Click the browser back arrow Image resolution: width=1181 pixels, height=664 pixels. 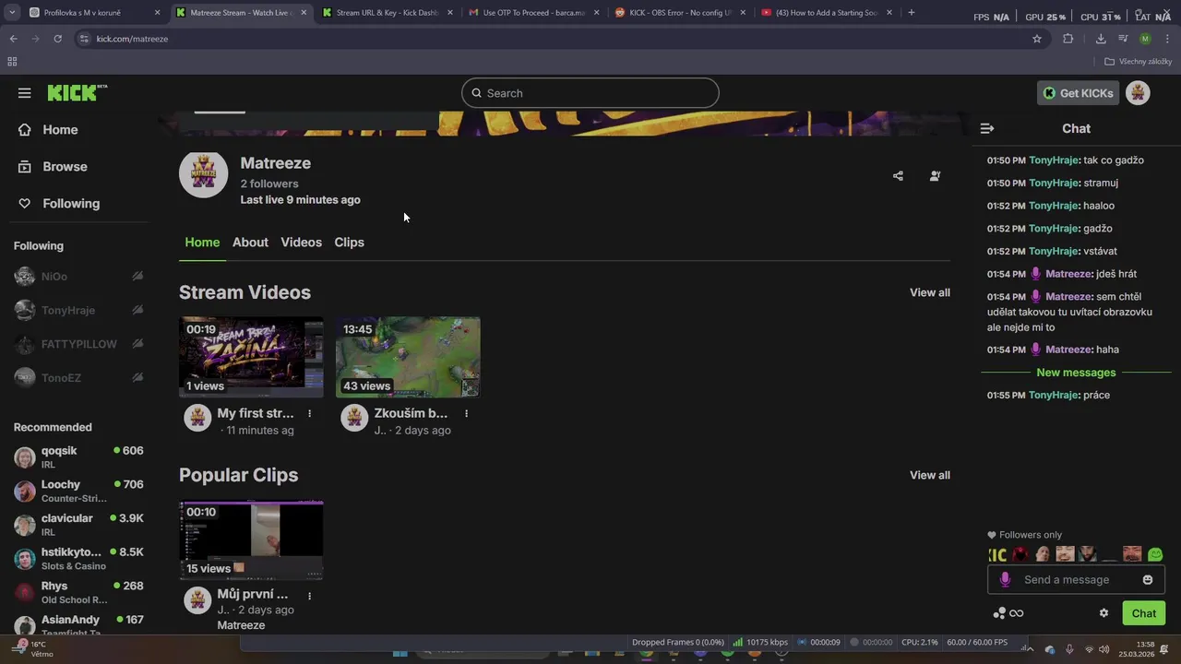(13, 39)
